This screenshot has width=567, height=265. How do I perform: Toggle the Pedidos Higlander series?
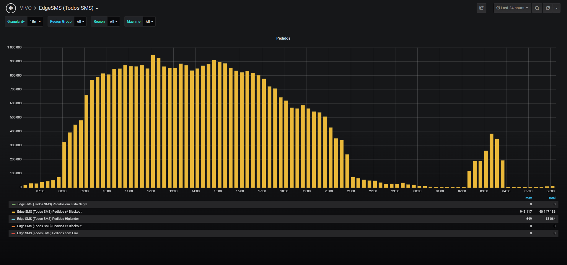click(48, 219)
